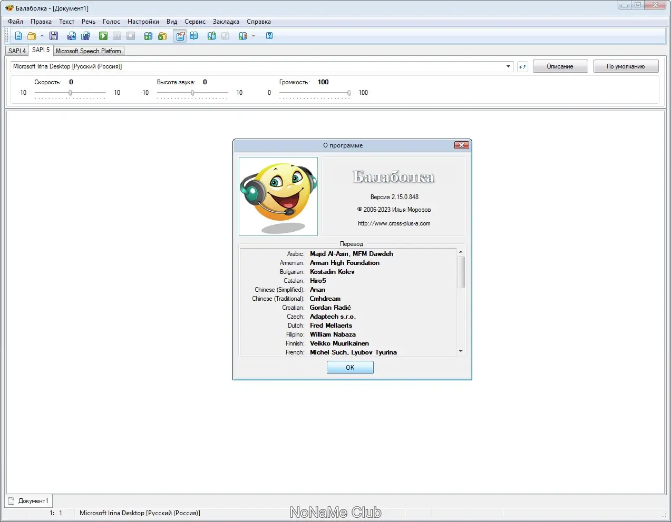
Task: Click the smiley headphones logo image
Action: coord(278,196)
